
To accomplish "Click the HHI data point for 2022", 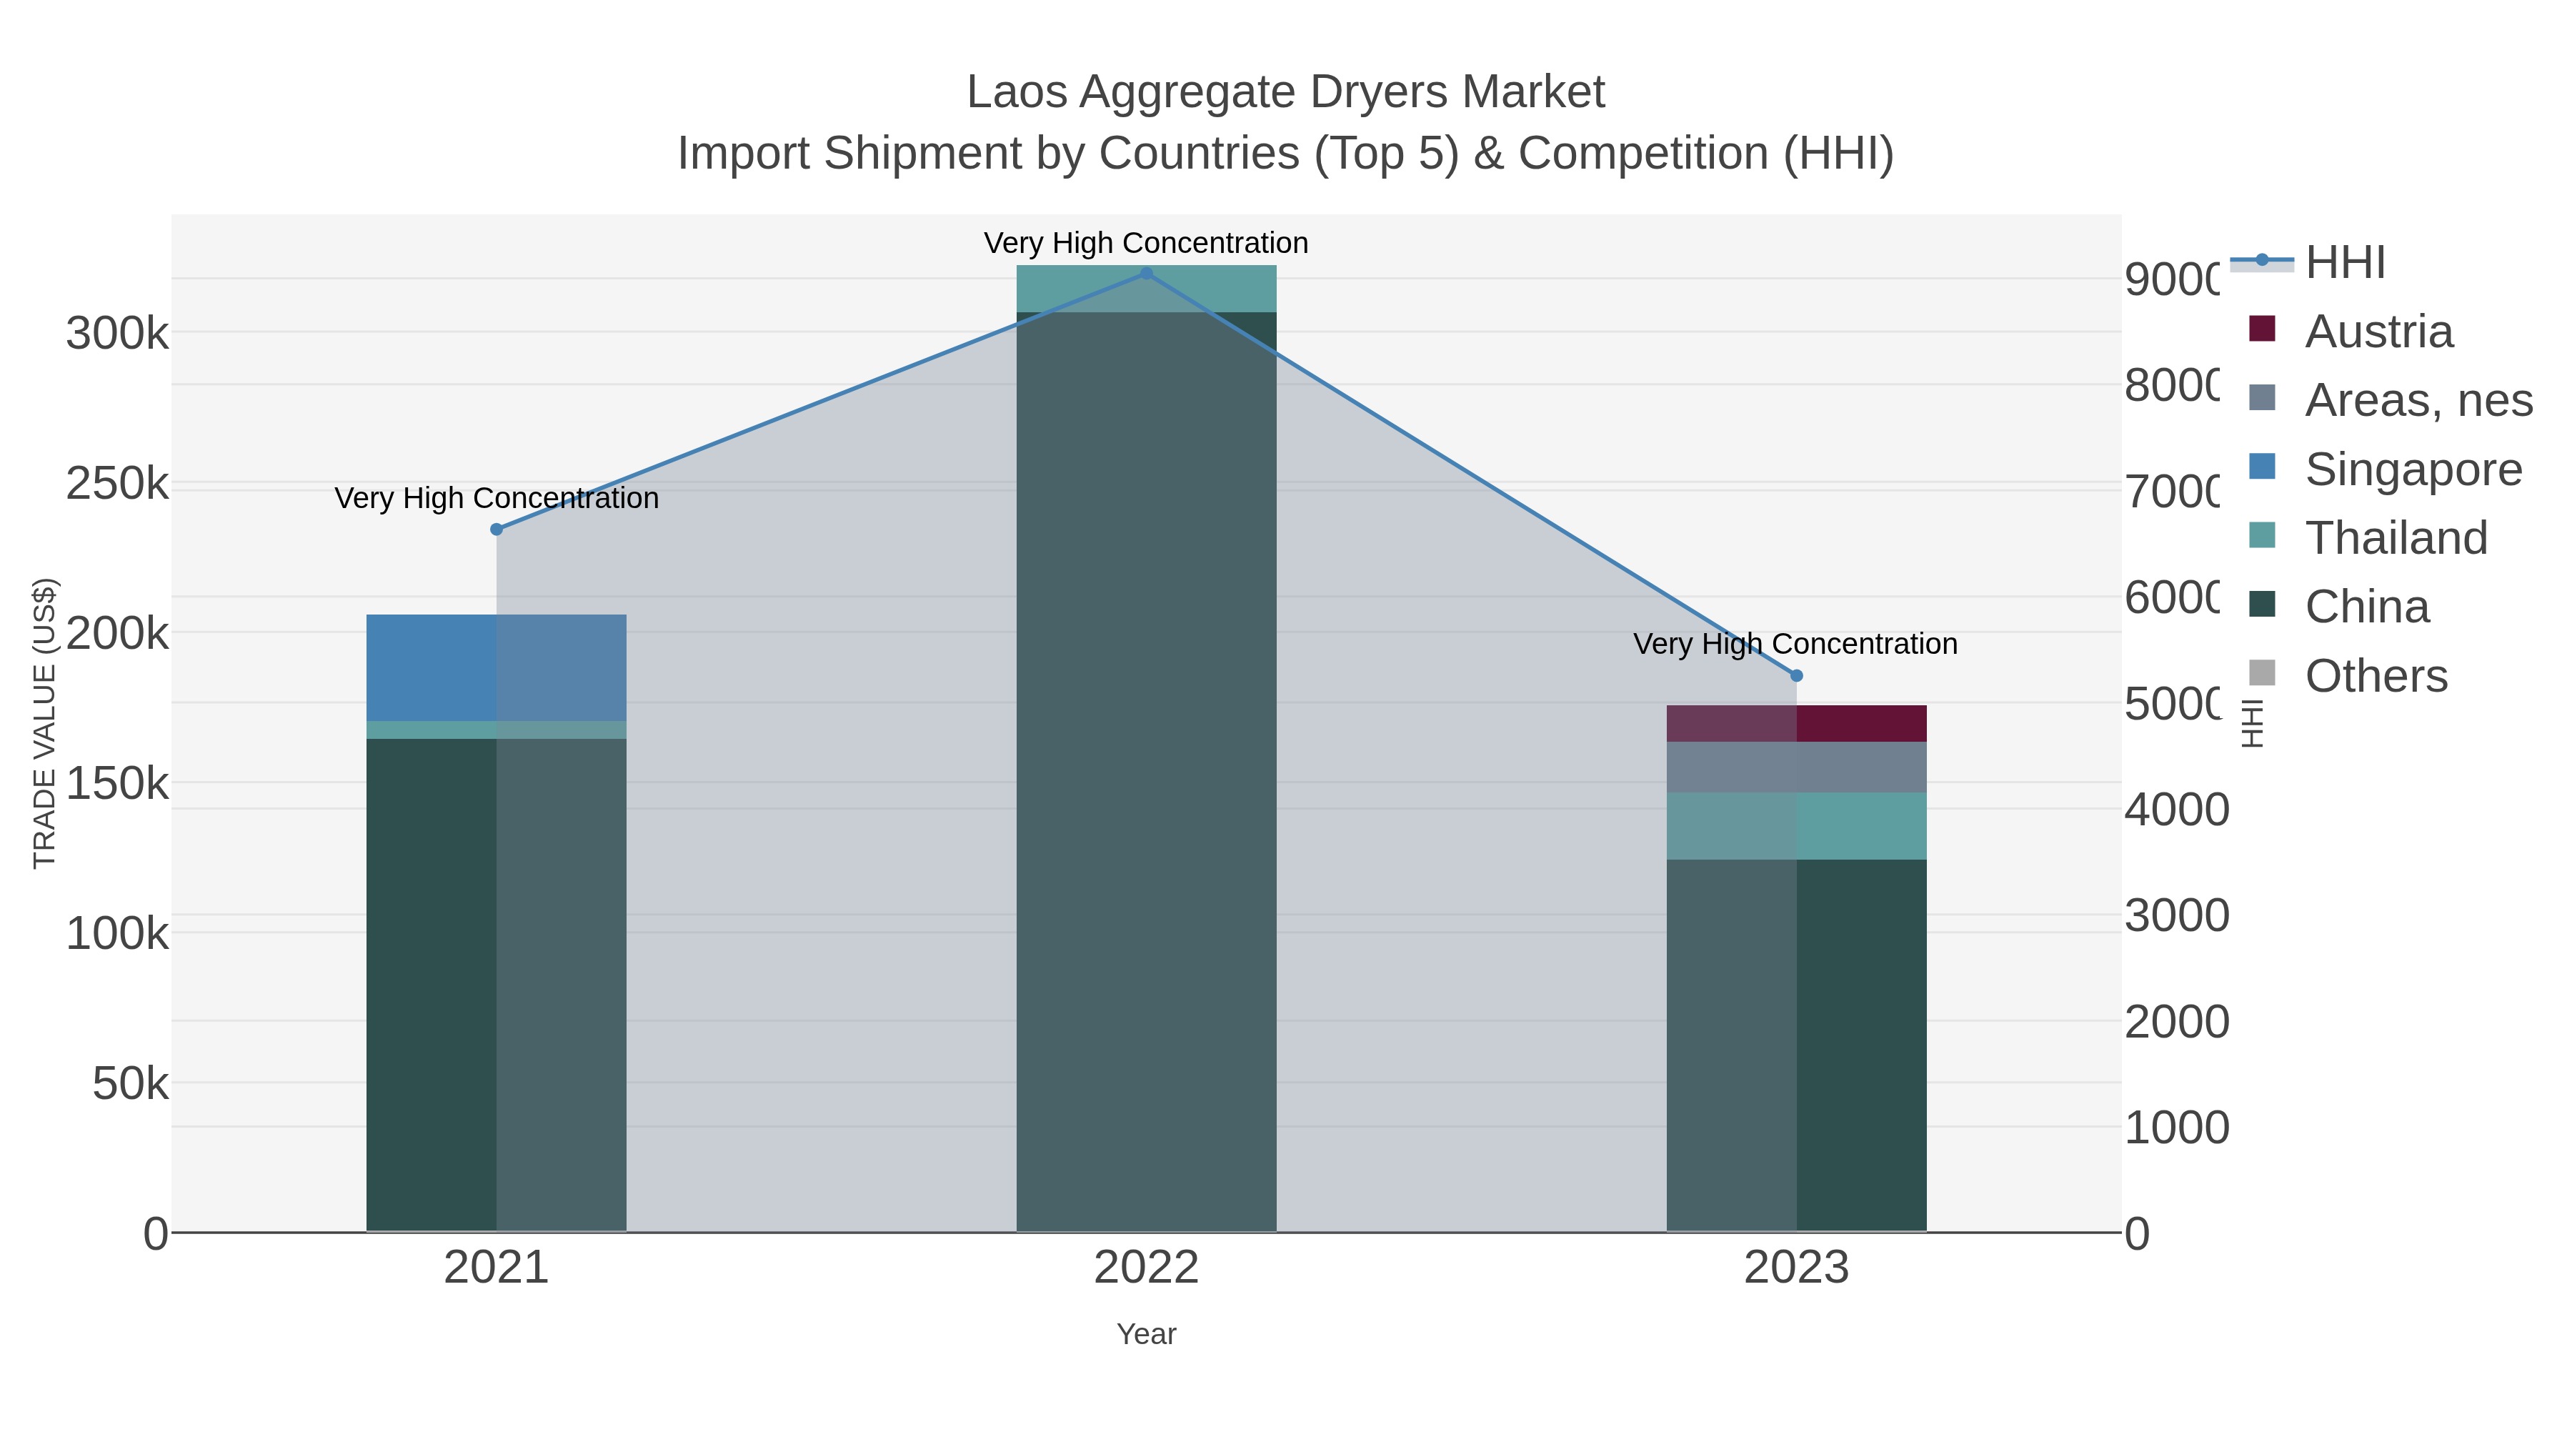I will click(x=1146, y=274).
